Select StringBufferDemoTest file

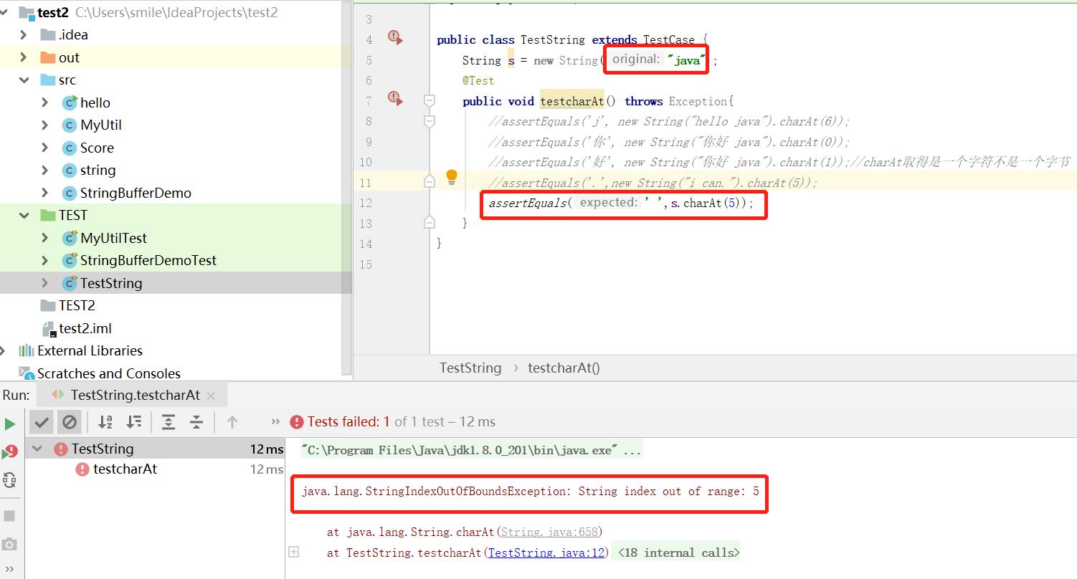point(148,260)
